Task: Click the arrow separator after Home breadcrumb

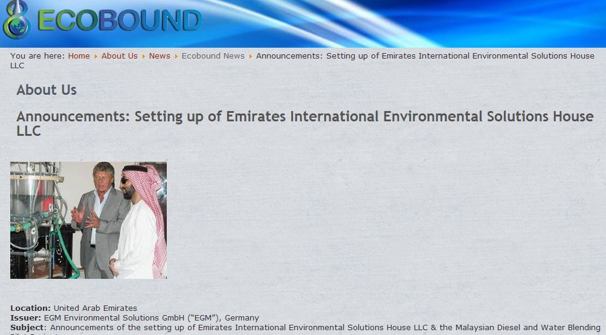Action: (95, 56)
